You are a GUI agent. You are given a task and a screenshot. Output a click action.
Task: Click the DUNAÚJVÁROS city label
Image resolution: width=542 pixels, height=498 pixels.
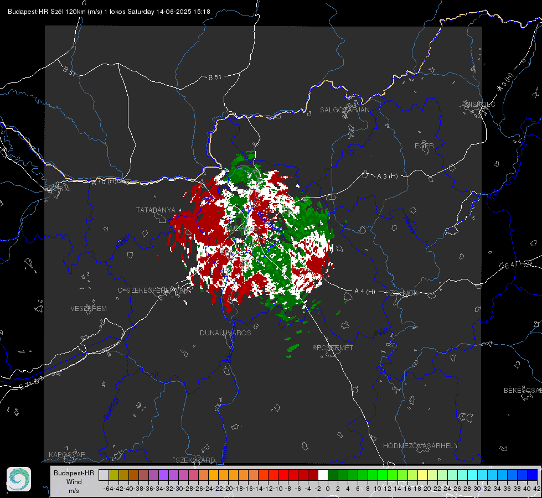[225, 333]
